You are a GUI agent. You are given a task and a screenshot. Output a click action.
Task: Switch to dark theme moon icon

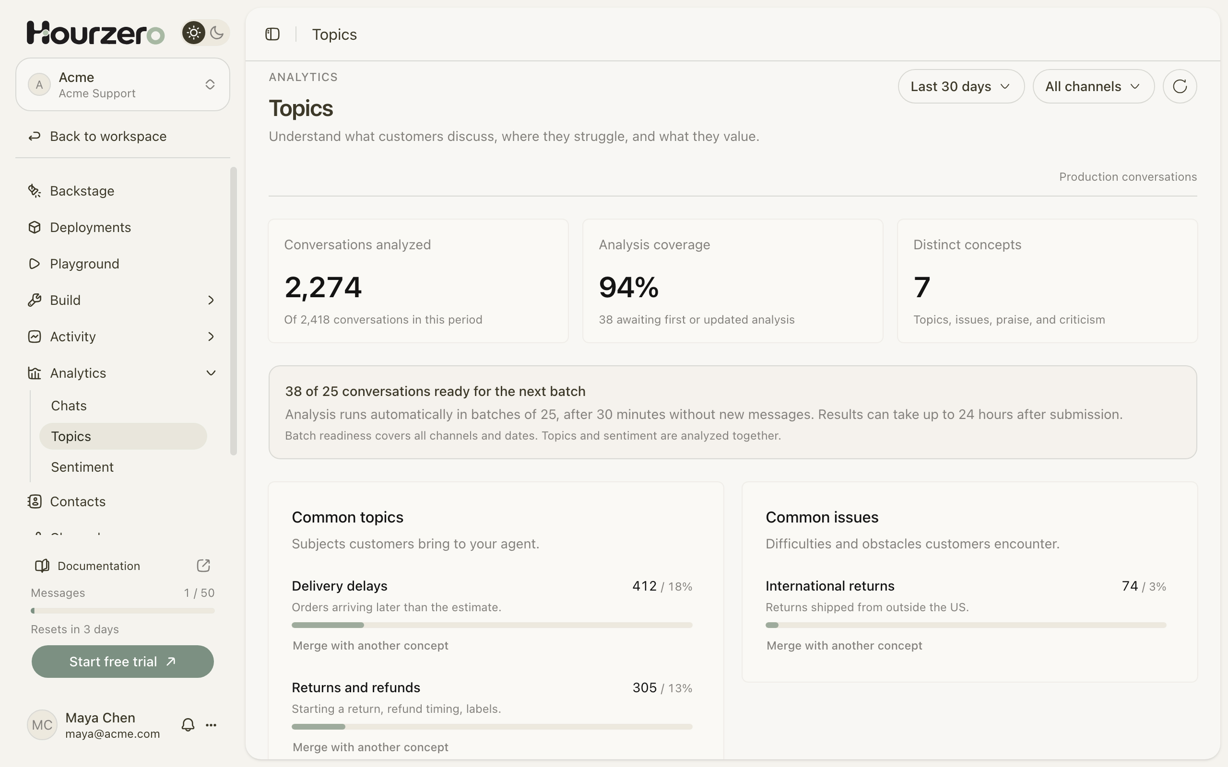(x=217, y=33)
